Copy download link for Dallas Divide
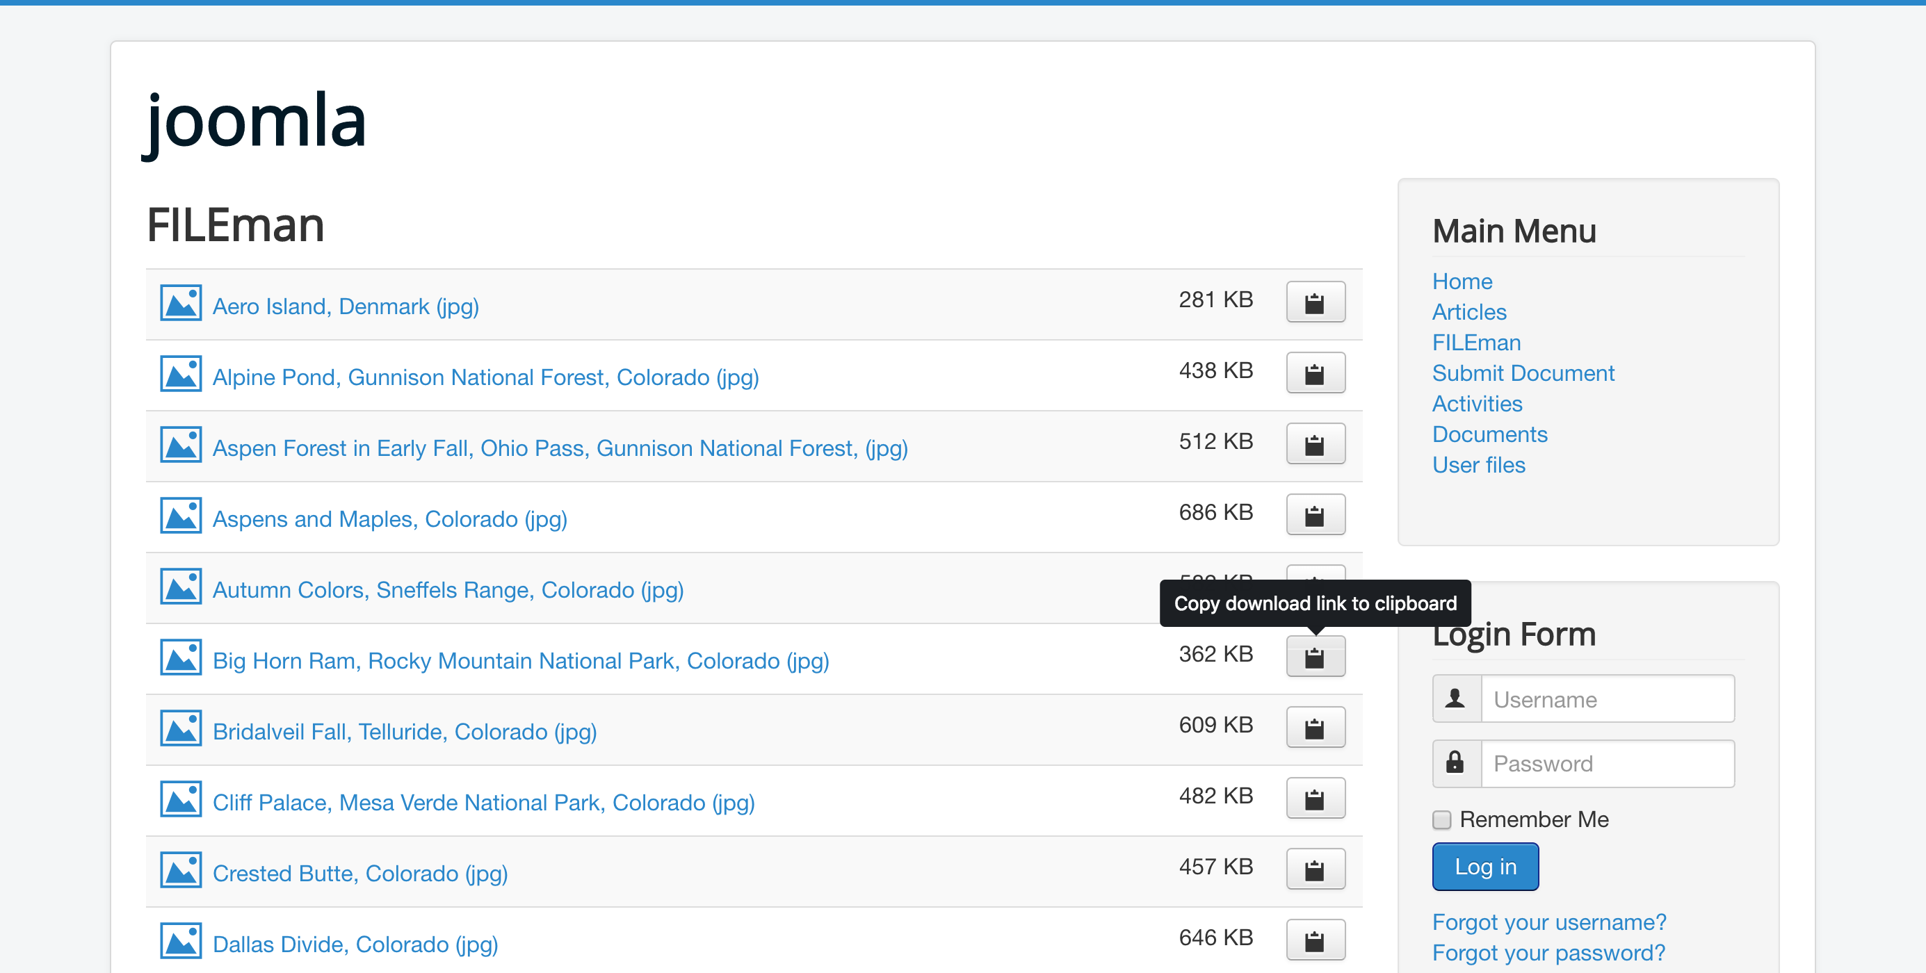This screenshot has height=973, width=1926. [x=1315, y=940]
